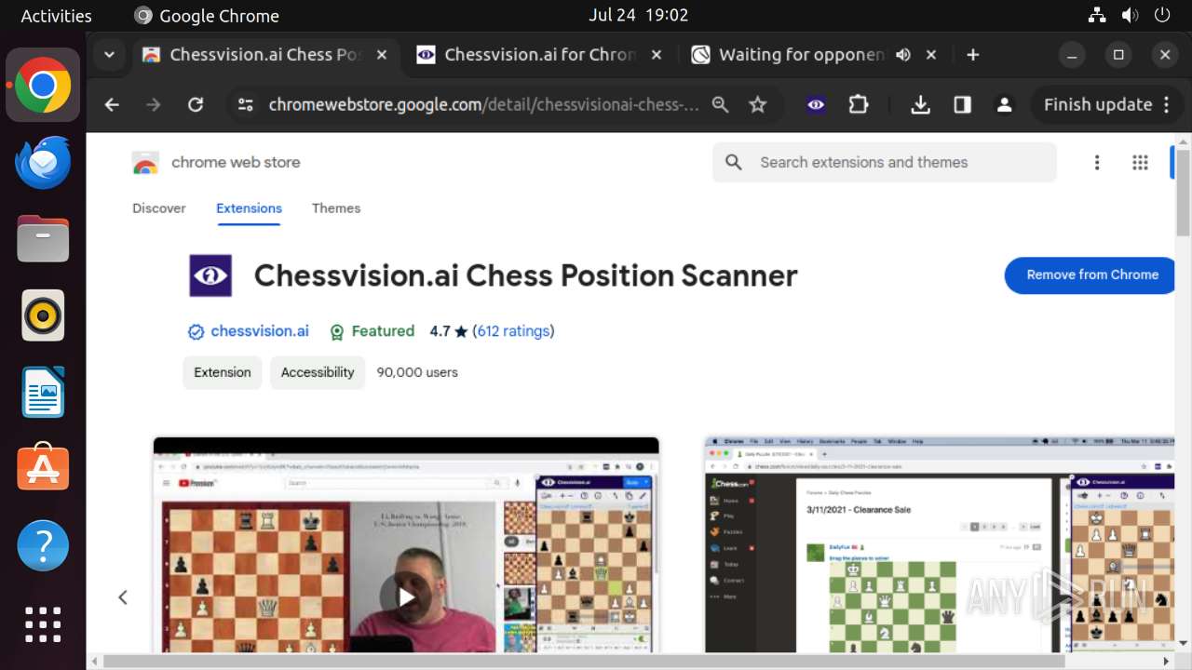The height and width of the screenshot is (670, 1192).
Task: Show Applications grid in dock
Action: [x=43, y=623]
